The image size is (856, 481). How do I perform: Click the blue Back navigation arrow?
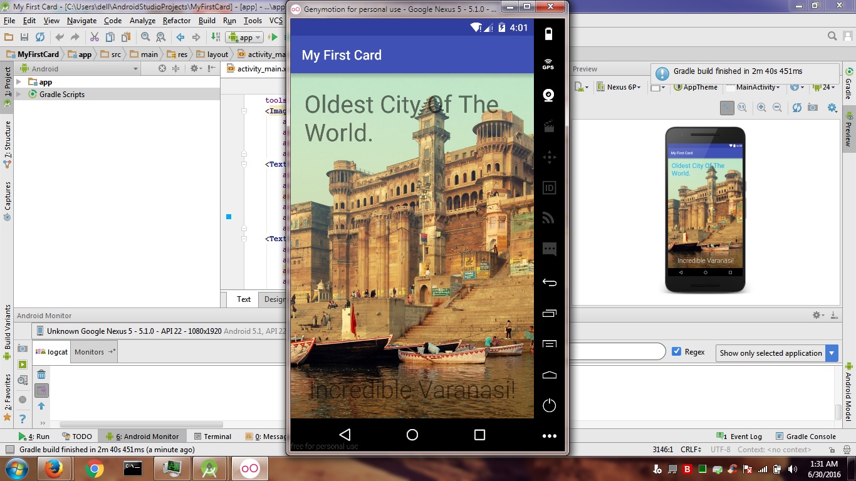tap(180, 38)
